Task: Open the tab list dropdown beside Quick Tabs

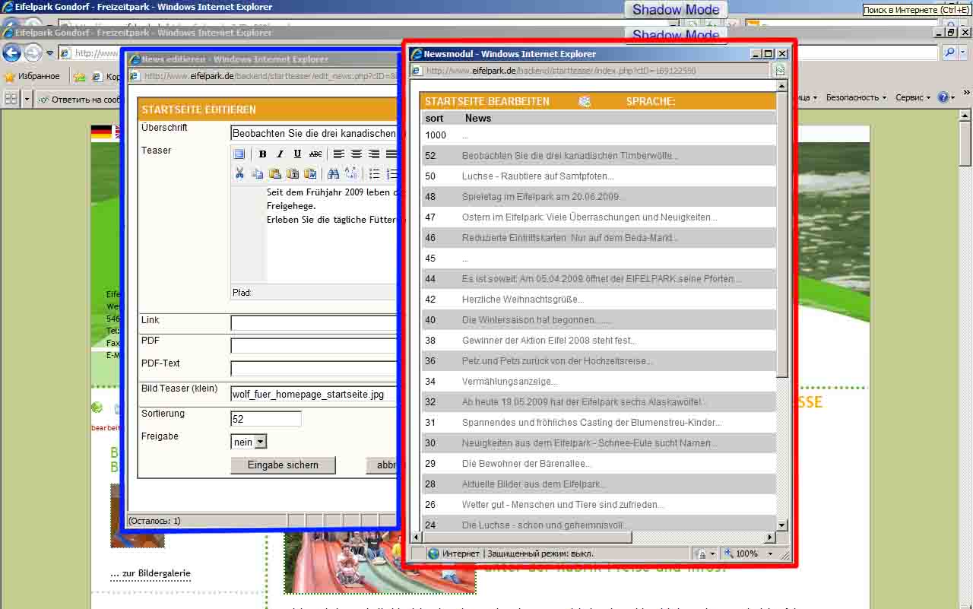Action: (x=27, y=99)
